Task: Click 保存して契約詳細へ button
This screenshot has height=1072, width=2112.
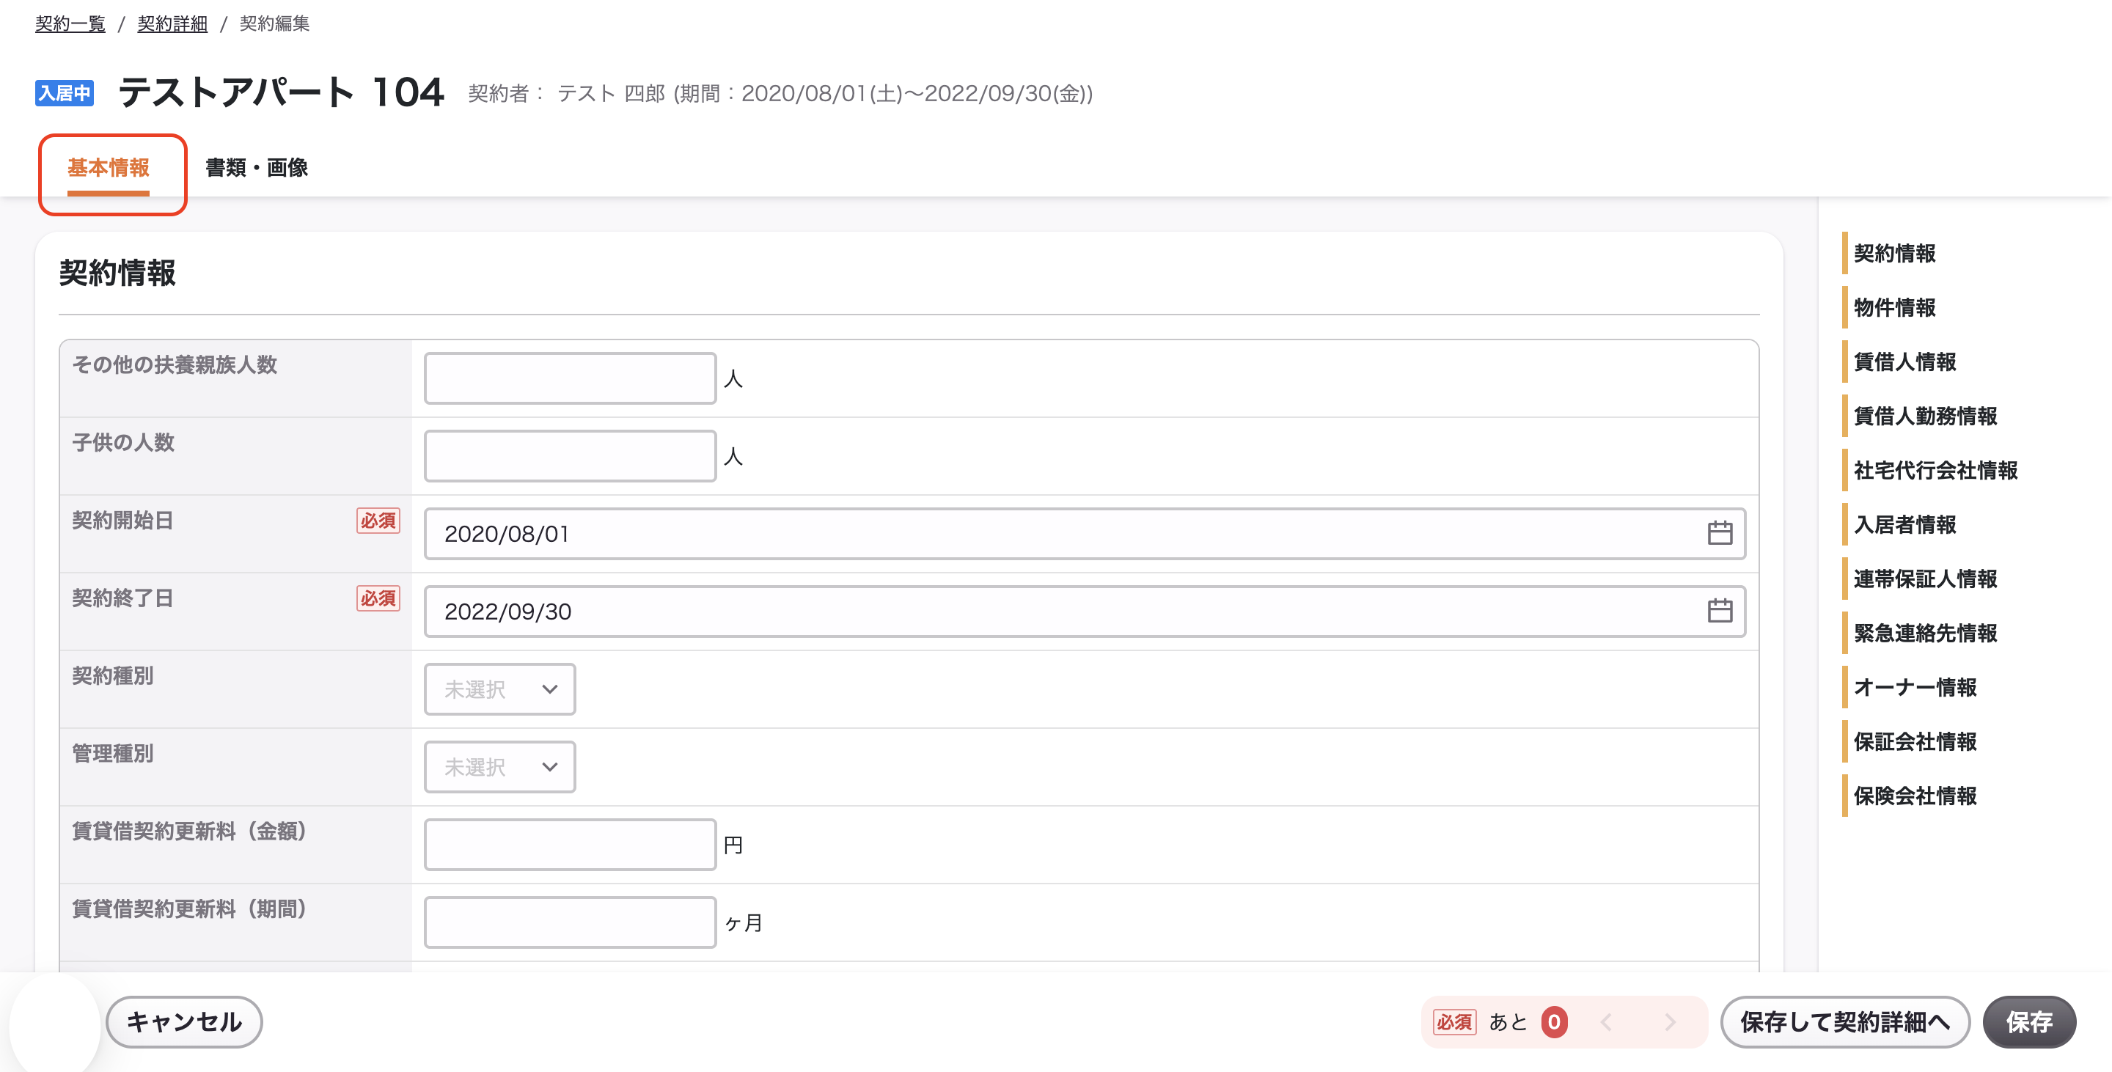Action: point(1845,1022)
